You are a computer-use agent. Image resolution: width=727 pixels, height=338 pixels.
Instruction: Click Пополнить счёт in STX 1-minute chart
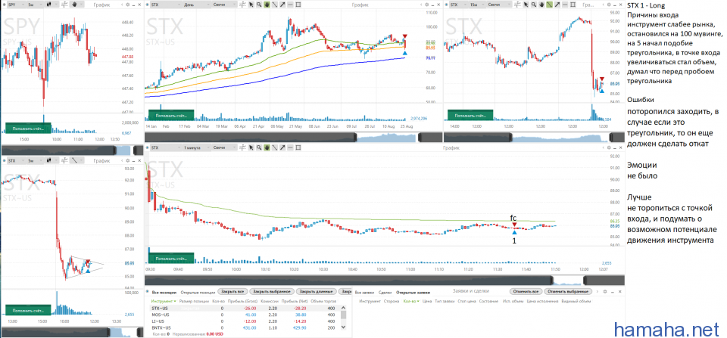point(170,259)
